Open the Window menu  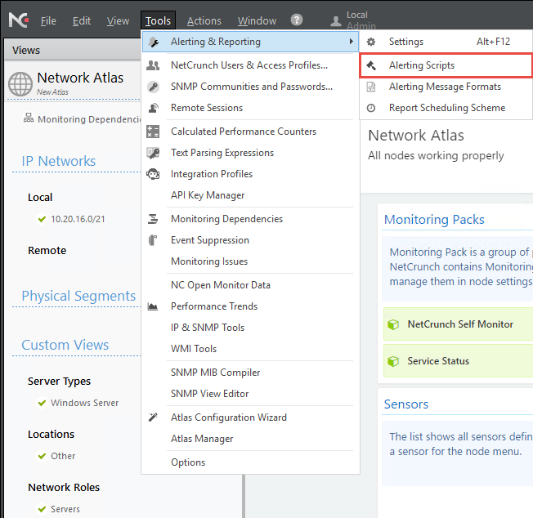[257, 20]
